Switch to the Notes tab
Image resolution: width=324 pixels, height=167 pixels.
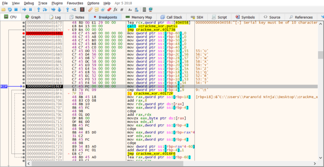coord(77,17)
